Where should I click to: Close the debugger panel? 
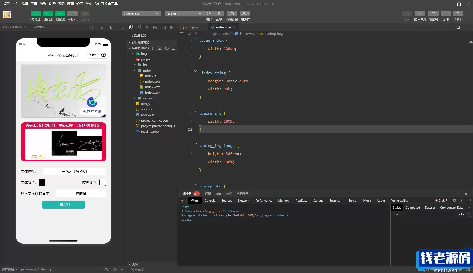[x=466, y=194]
